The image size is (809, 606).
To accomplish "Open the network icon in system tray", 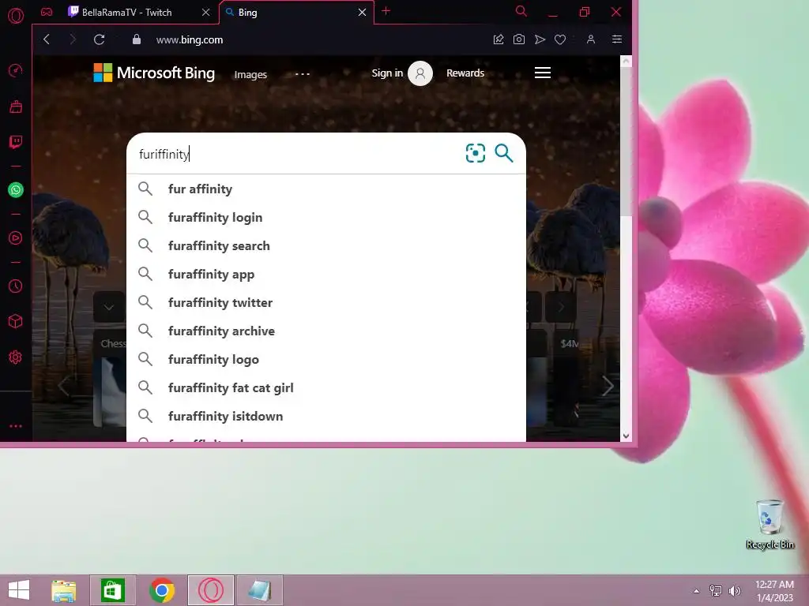I will tap(716, 591).
